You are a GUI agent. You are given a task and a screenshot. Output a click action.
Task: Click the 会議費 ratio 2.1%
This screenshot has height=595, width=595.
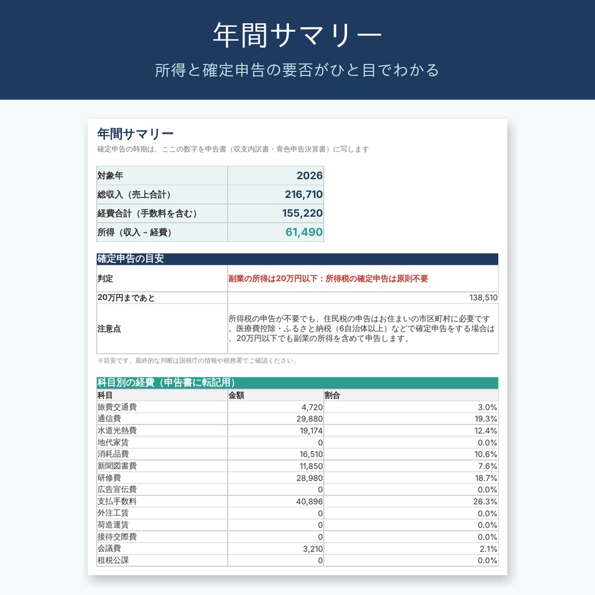click(488, 549)
